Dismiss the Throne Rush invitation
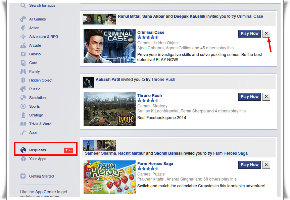Viewport: 290px width, 200px height. point(266,97)
